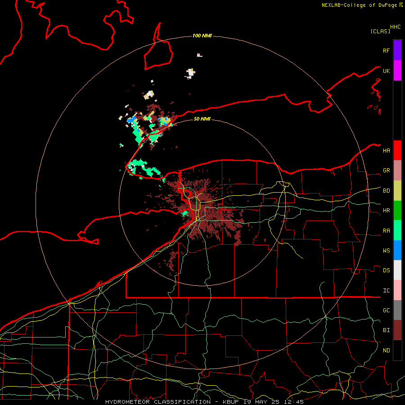The width and height of the screenshot is (405, 405).
Task: Select the brown BI legend swatch
Action: pyautogui.click(x=397, y=330)
